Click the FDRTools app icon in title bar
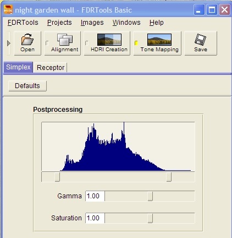The image size is (232, 238). [x=8, y=9]
